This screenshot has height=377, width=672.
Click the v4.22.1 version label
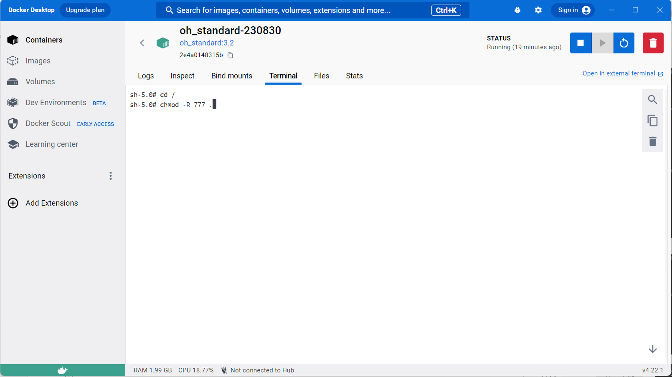point(652,370)
